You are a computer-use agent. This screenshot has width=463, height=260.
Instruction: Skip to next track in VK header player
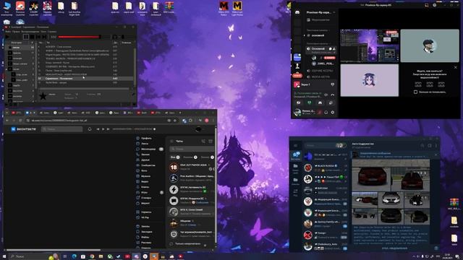click(x=108, y=129)
